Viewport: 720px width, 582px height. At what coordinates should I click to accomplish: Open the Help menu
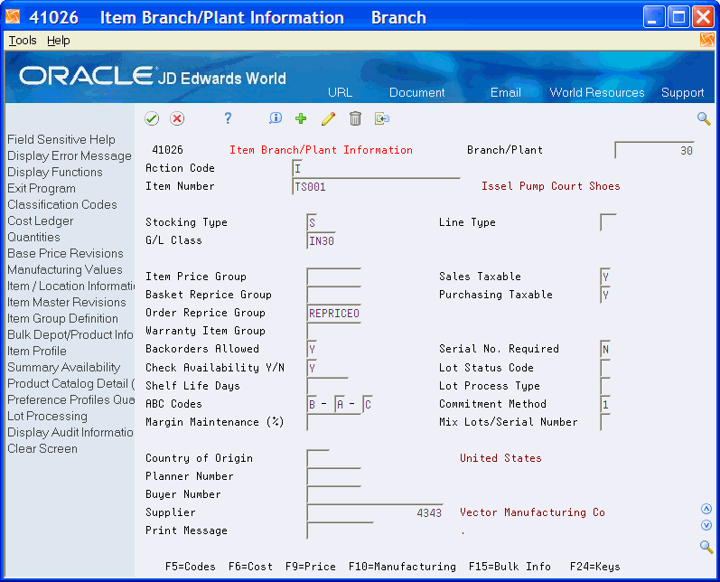[59, 41]
